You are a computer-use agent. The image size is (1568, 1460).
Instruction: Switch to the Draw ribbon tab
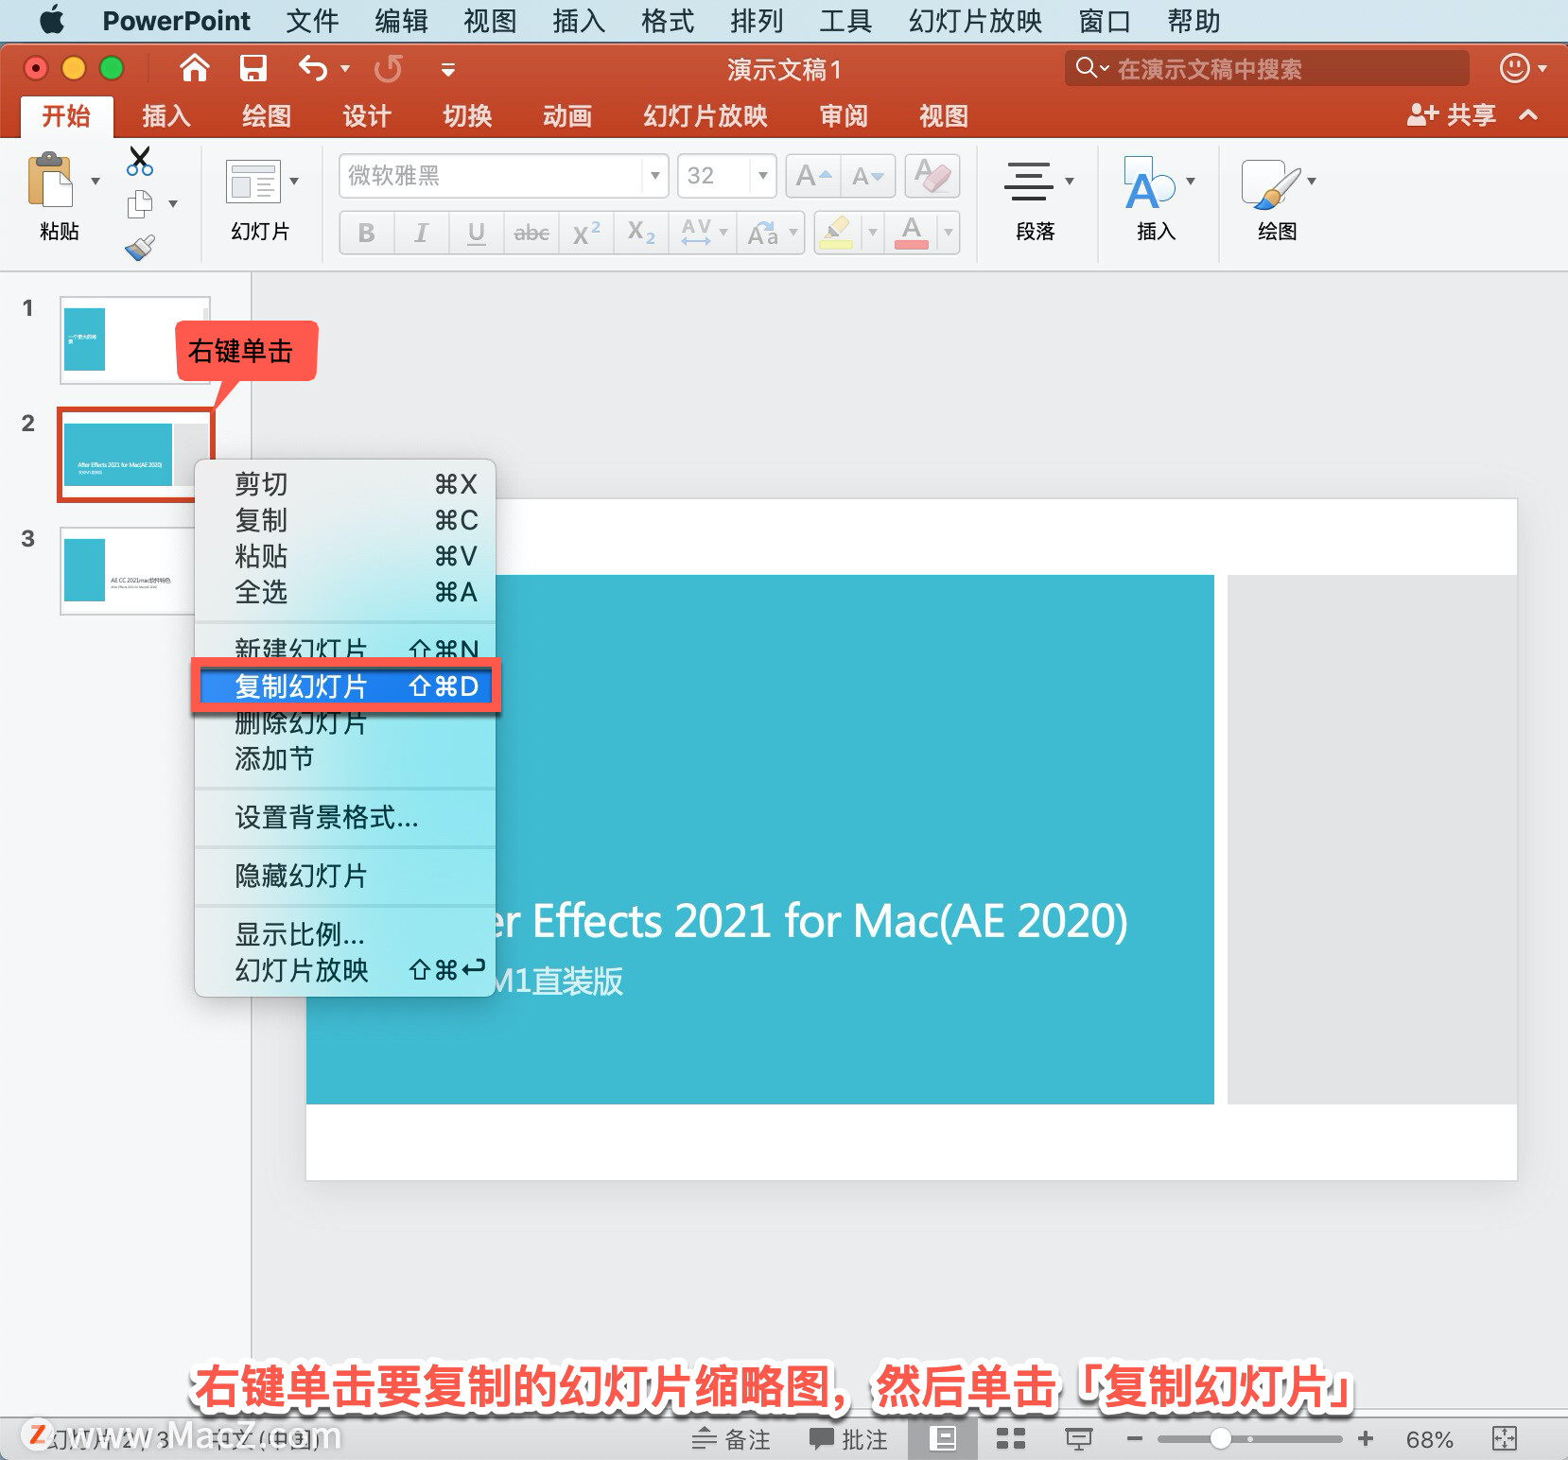[267, 116]
